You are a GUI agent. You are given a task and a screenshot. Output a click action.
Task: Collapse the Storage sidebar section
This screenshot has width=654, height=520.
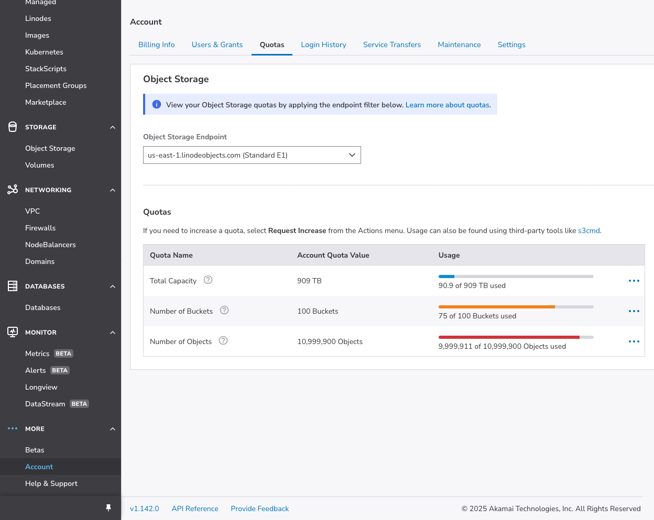tap(113, 127)
